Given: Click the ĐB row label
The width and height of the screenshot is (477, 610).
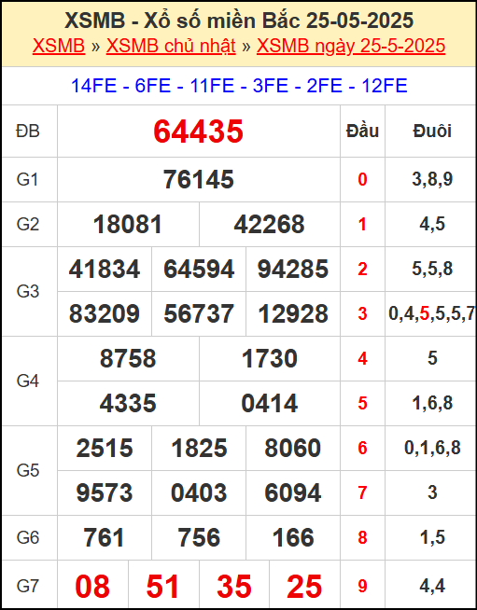Looking at the screenshot, I should (x=28, y=132).
